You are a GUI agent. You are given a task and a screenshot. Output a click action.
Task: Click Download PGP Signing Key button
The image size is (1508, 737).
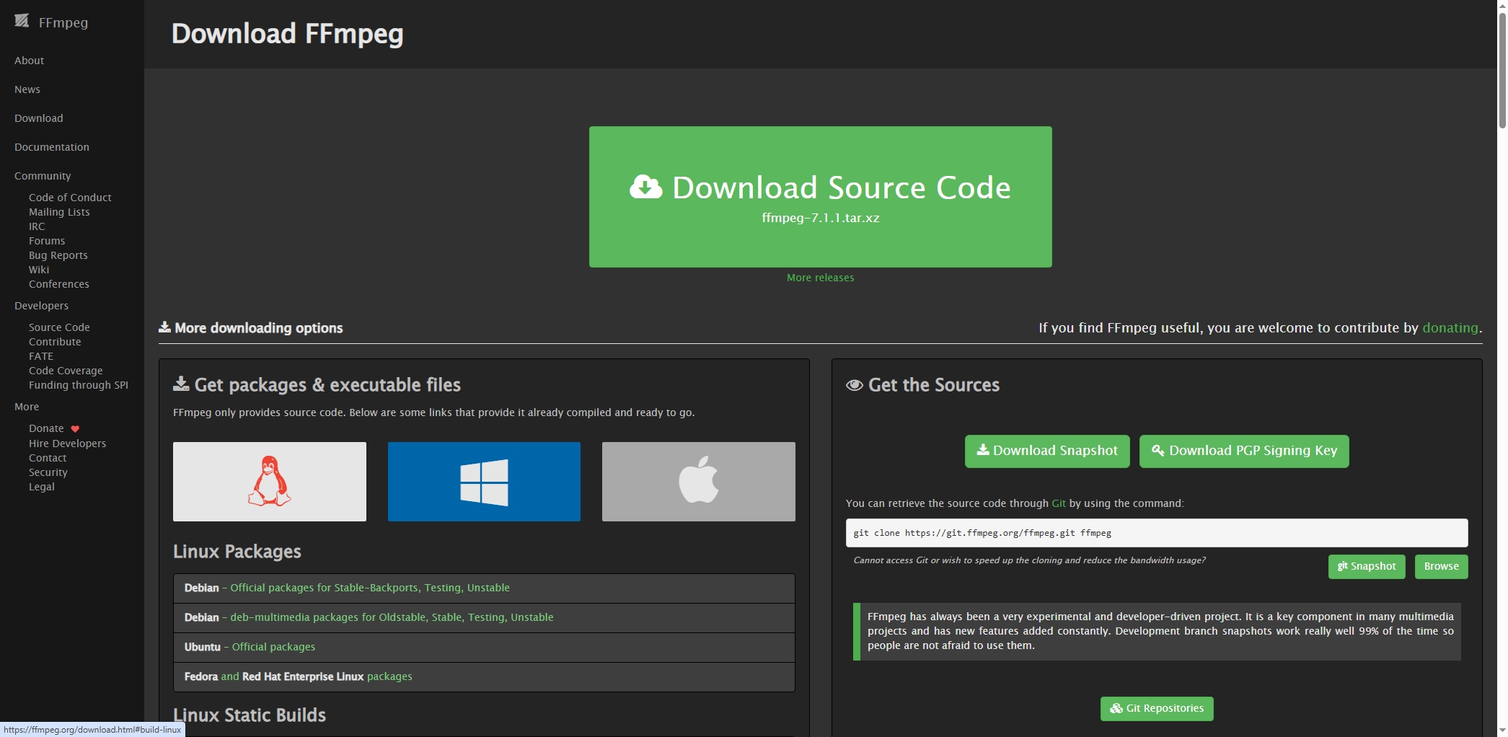[1244, 451]
